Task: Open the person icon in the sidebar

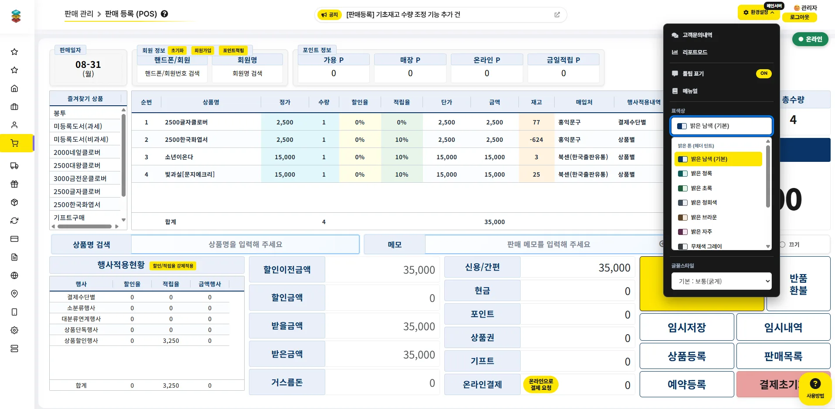Action: (14, 125)
